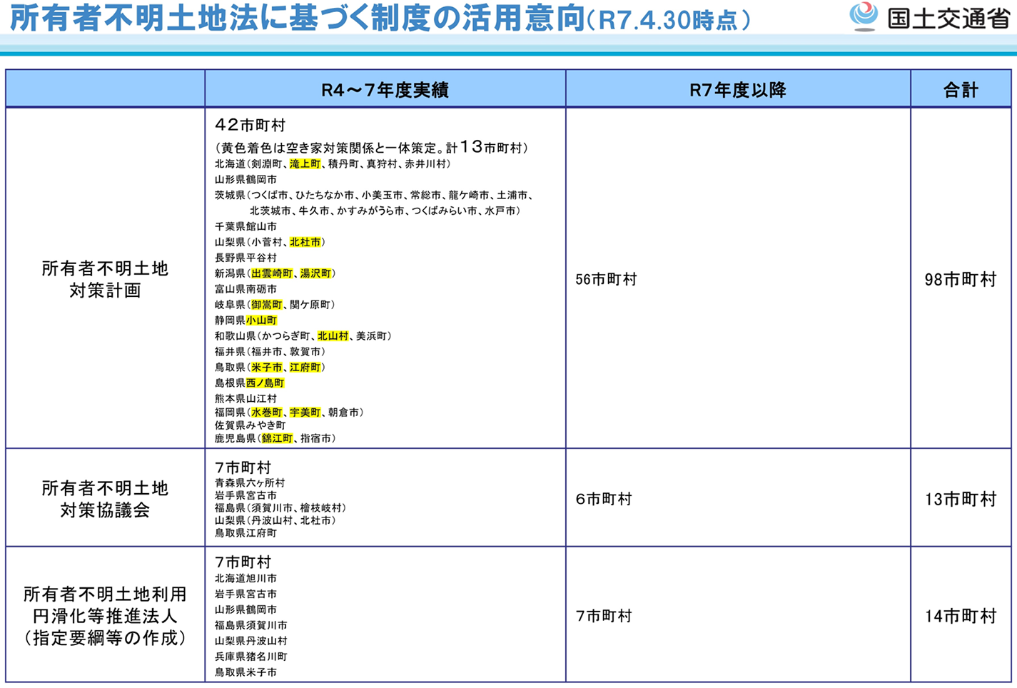Select the 合計 column header
Viewport: 1017px width, 688px height.
tap(960, 90)
